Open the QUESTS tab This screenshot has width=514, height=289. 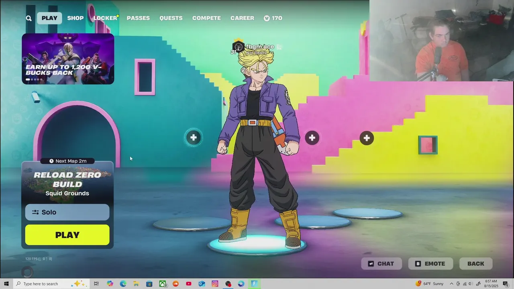coord(171,18)
